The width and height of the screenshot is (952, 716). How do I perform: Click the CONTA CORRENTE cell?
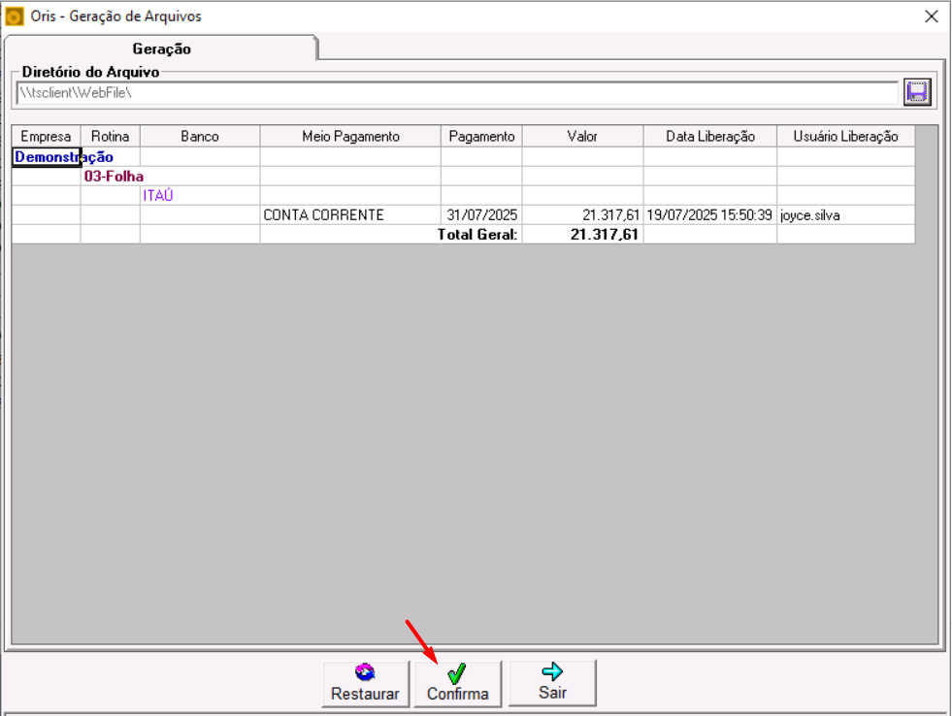350,215
